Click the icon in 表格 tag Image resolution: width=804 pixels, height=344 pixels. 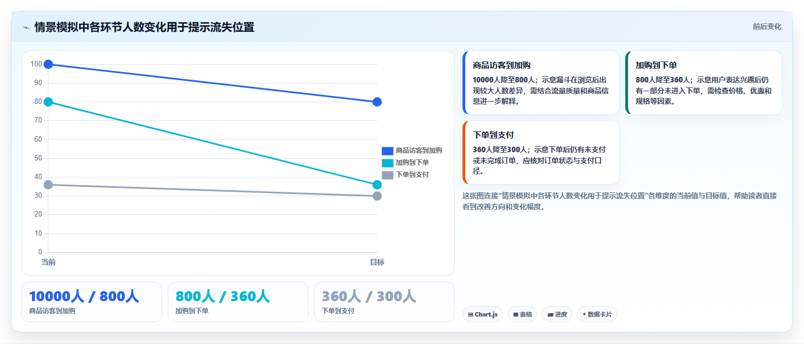tap(516, 315)
